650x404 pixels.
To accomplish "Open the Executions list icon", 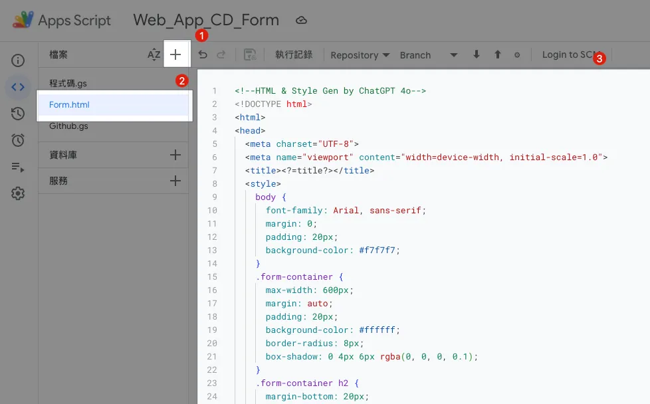I will 18,167.
